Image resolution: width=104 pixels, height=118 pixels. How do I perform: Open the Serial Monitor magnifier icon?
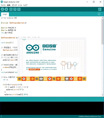pos(100,9)
